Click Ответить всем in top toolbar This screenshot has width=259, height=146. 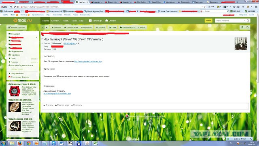click(71, 27)
